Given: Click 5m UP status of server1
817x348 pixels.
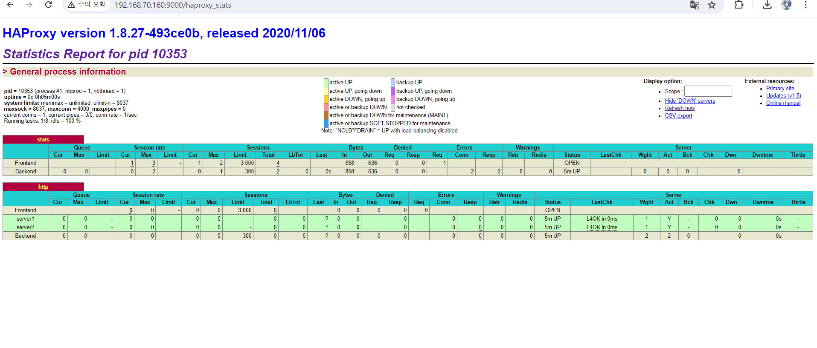Looking at the screenshot, I should coord(552,219).
